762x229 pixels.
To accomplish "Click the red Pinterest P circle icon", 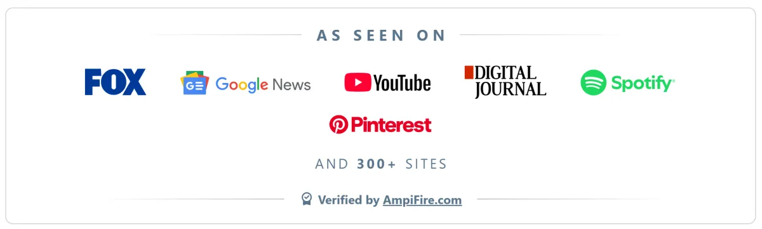I will (x=338, y=124).
